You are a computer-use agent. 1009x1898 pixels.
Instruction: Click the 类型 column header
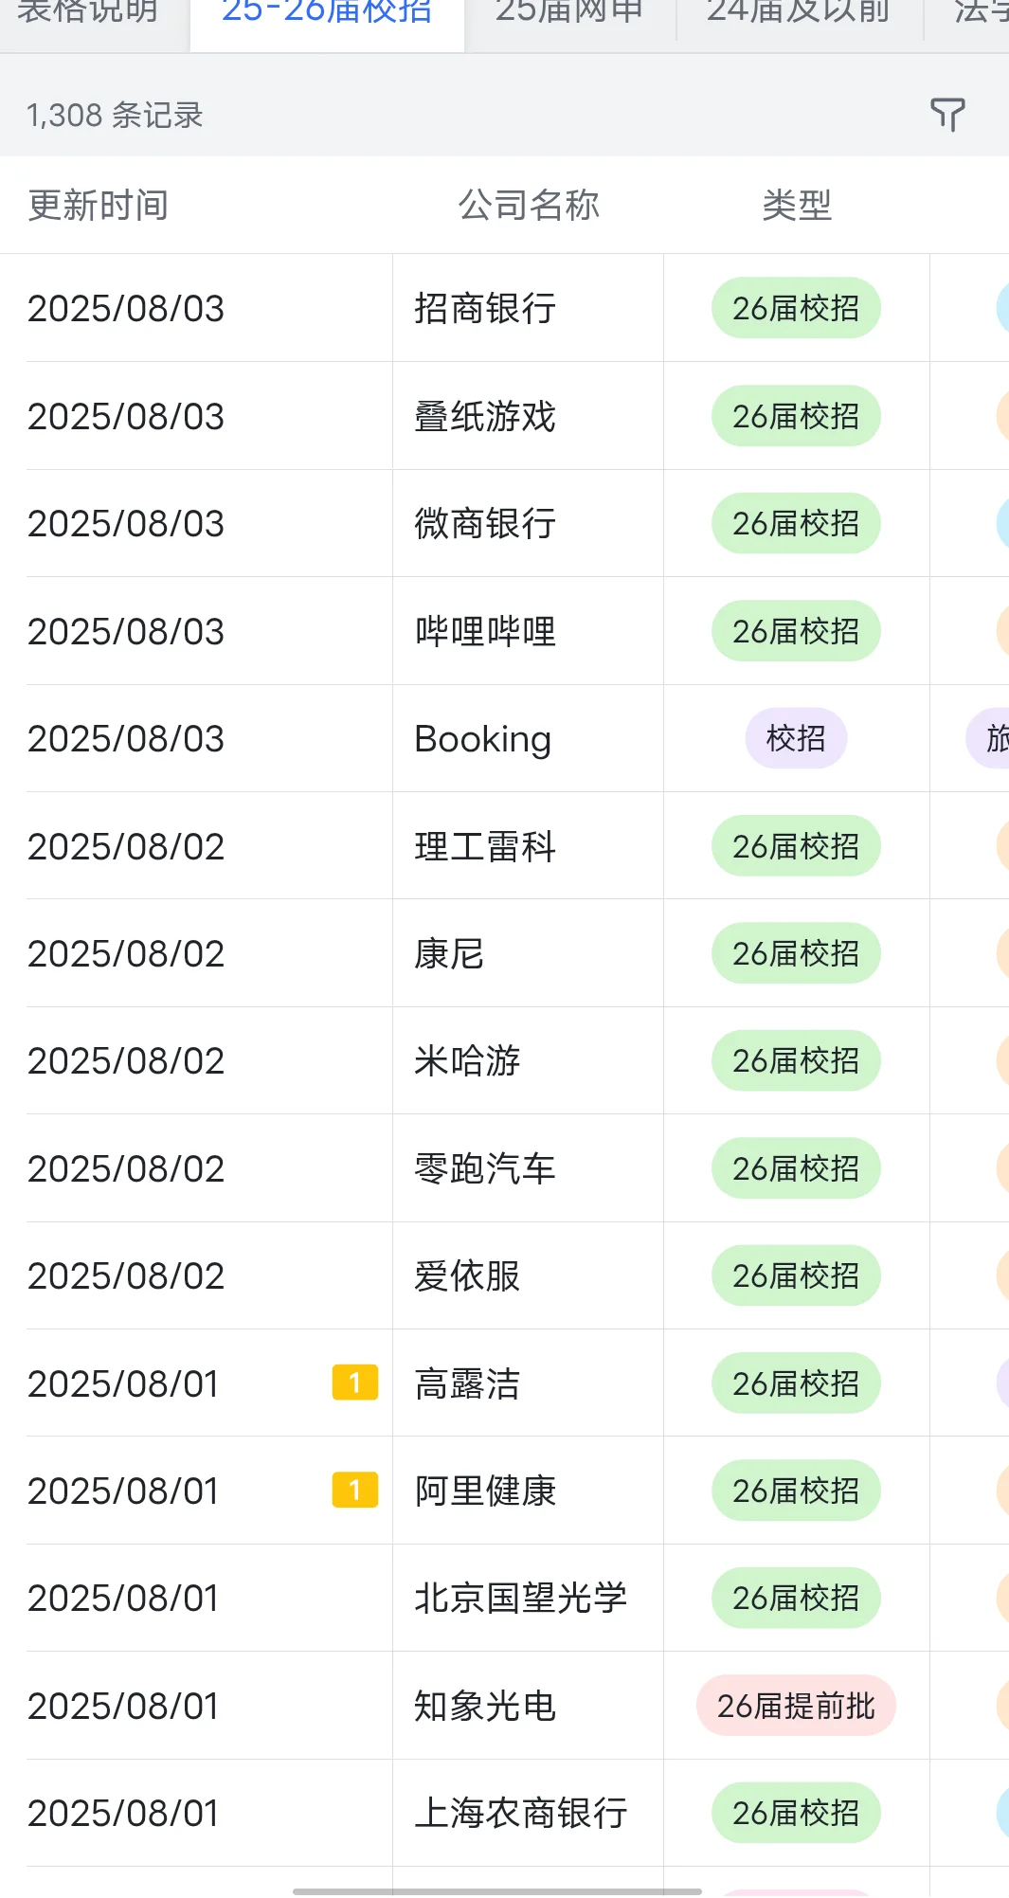(x=797, y=205)
